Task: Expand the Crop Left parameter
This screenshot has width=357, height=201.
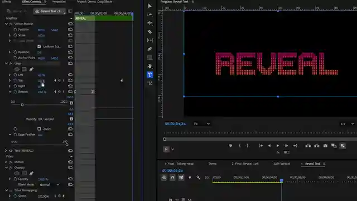Action: coord(9,74)
